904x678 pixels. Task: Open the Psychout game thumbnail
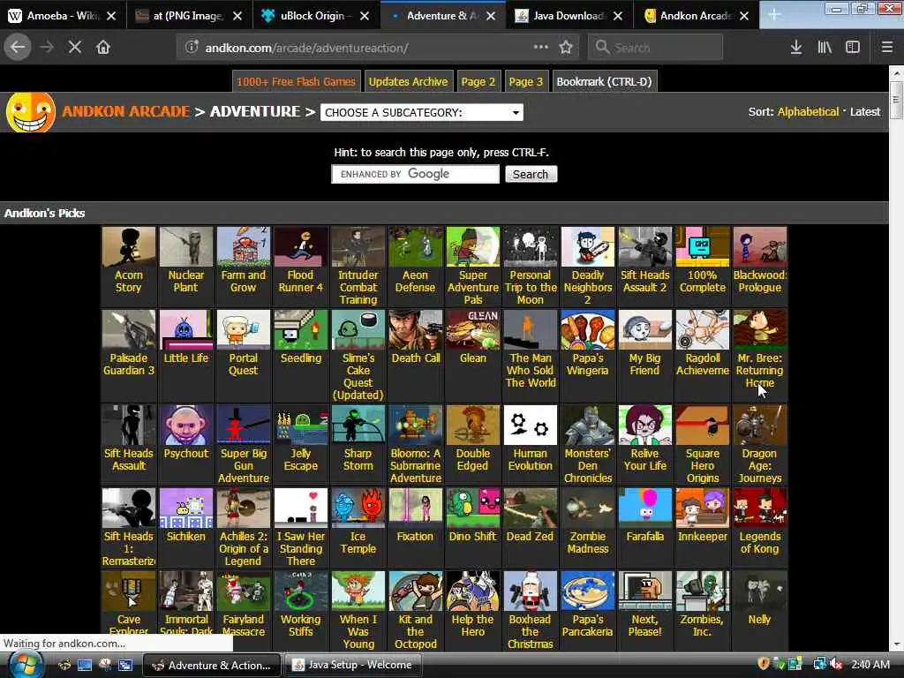pyautogui.click(x=186, y=425)
